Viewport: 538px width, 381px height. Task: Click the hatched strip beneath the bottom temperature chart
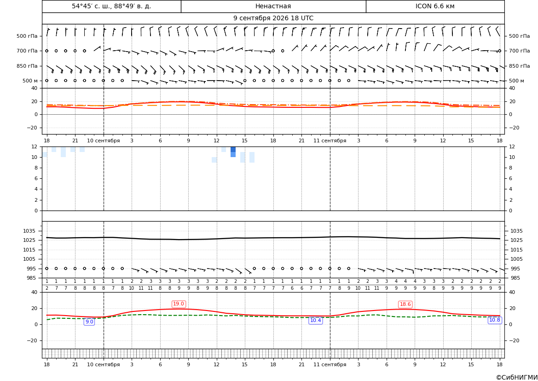pyautogui.click(x=273, y=353)
